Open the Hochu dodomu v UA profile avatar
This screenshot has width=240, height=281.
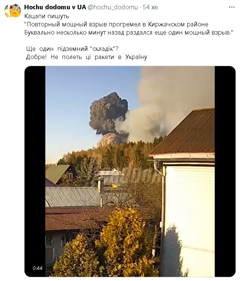[x=13, y=11]
